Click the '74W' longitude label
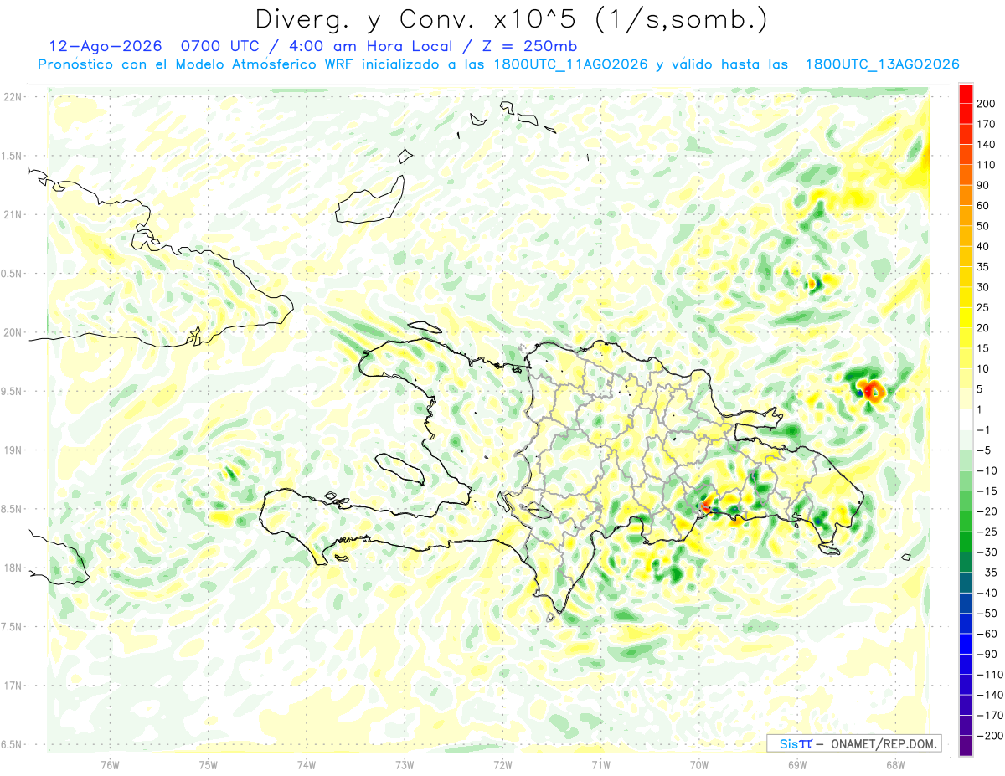This screenshot has height=776, width=1005. tap(307, 764)
